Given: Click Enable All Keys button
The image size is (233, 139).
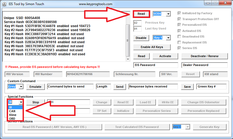Looking at the screenshot, I should [152, 47].
